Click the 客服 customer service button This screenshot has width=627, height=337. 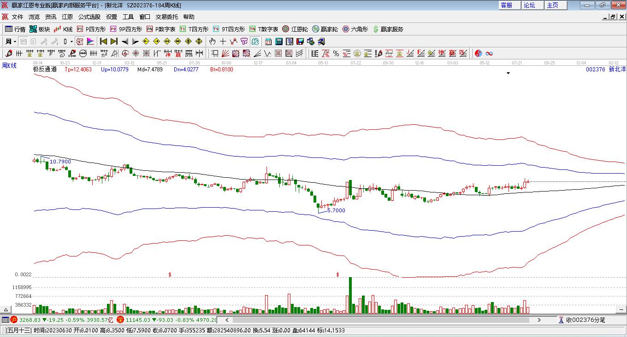tap(506, 5)
